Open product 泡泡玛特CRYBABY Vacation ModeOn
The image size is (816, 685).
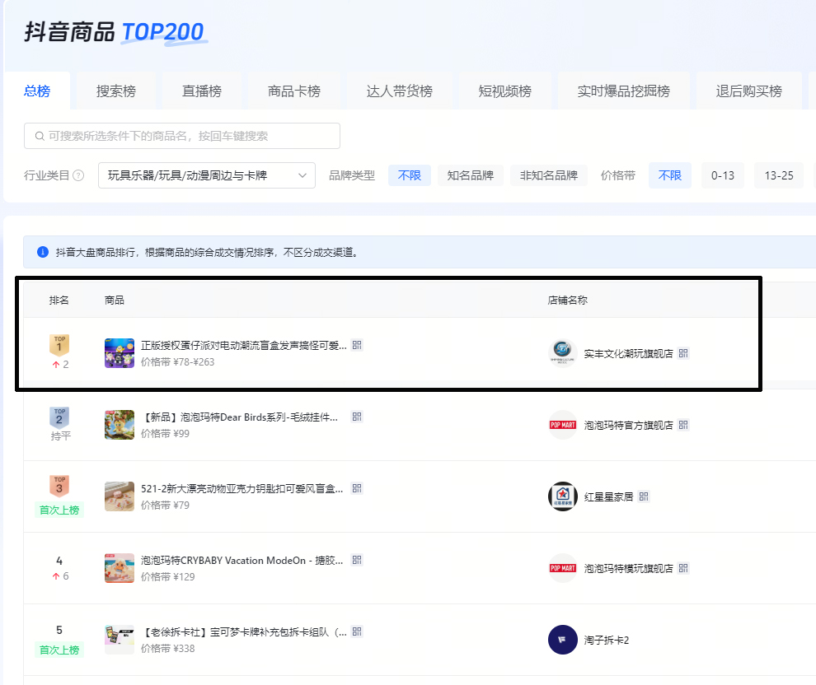pyautogui.click(x=242, y=561)
